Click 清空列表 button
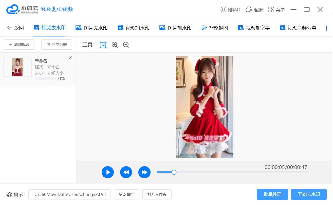 57,45
